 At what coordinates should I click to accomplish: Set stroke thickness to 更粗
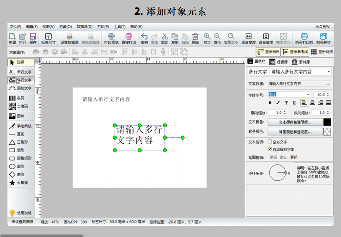(294, 157)
